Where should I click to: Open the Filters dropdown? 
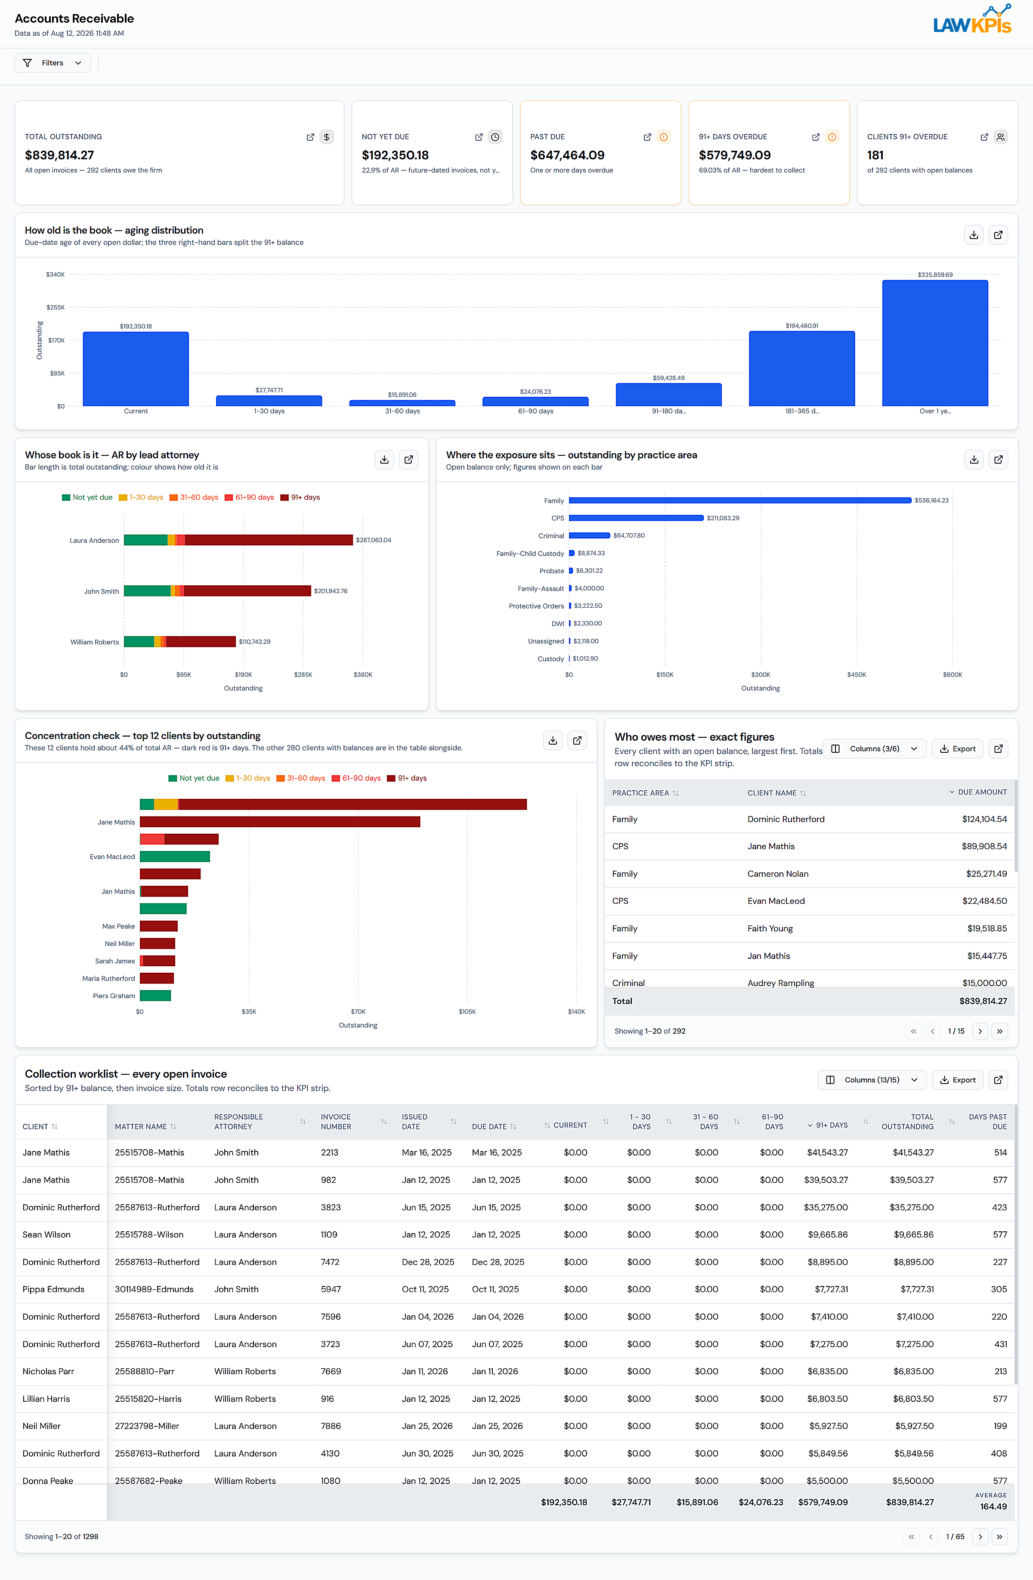tap(53, 63)
